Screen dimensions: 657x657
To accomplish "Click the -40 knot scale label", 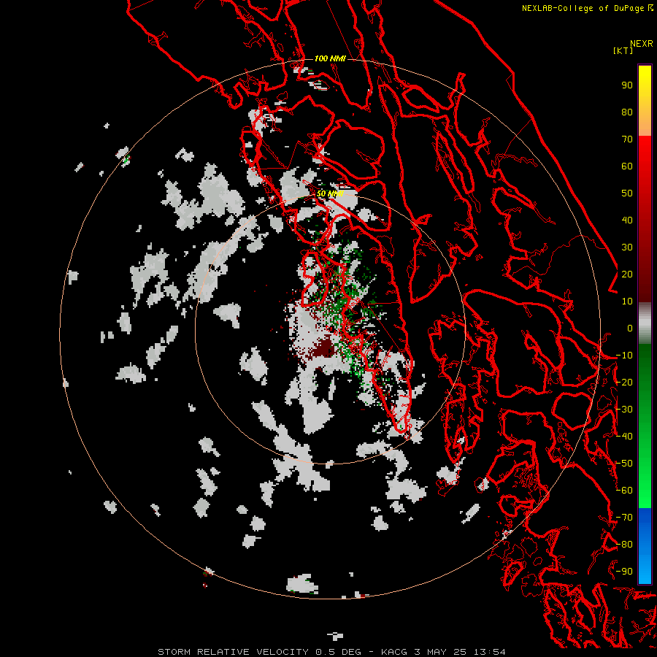I will coord(624,437).
